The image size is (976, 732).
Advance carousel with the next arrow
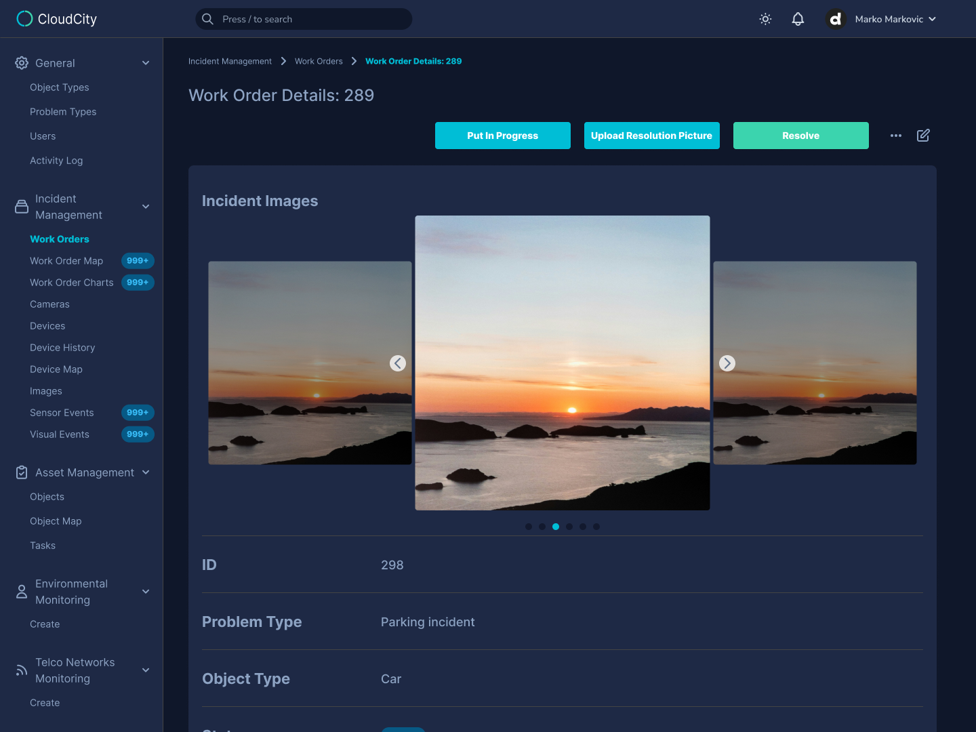point(727,363)
